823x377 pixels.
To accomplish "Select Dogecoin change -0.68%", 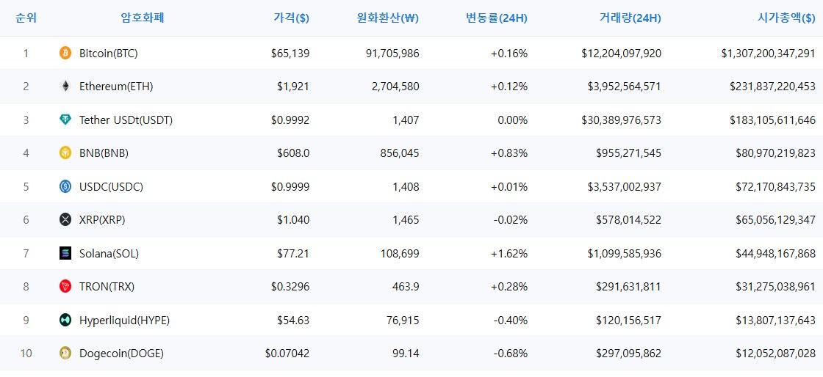I will pyautogui.click(x=510, y=354).
